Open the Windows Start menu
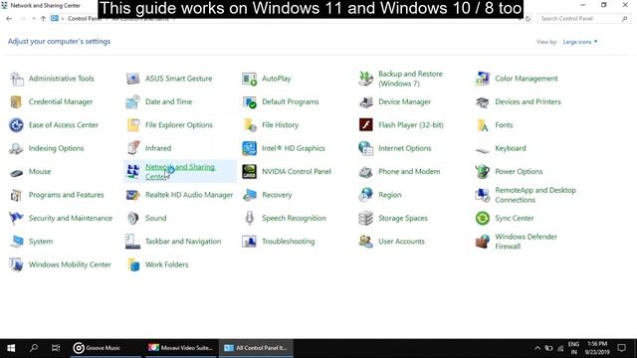 coord(11,348)
